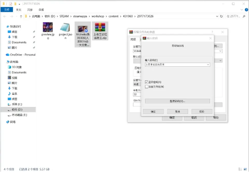Viewport: 249px width, 172px height.
Task: Click the search magnifier icon
Action: pos(244,16)
